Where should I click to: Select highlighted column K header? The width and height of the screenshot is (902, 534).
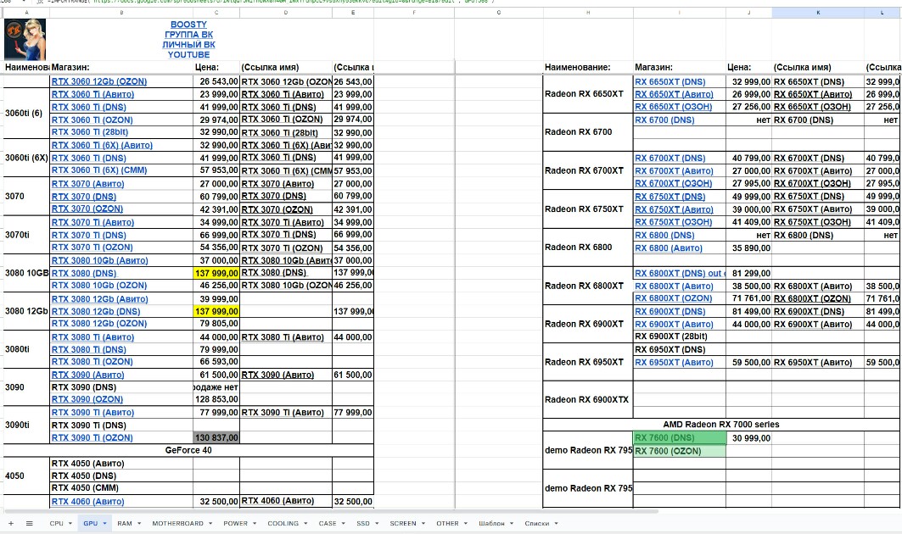pyautogui.click(x=818, y=12)
